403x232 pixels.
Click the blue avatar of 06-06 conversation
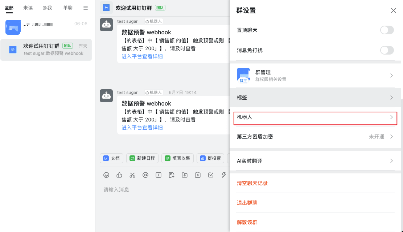coord(13,27)
